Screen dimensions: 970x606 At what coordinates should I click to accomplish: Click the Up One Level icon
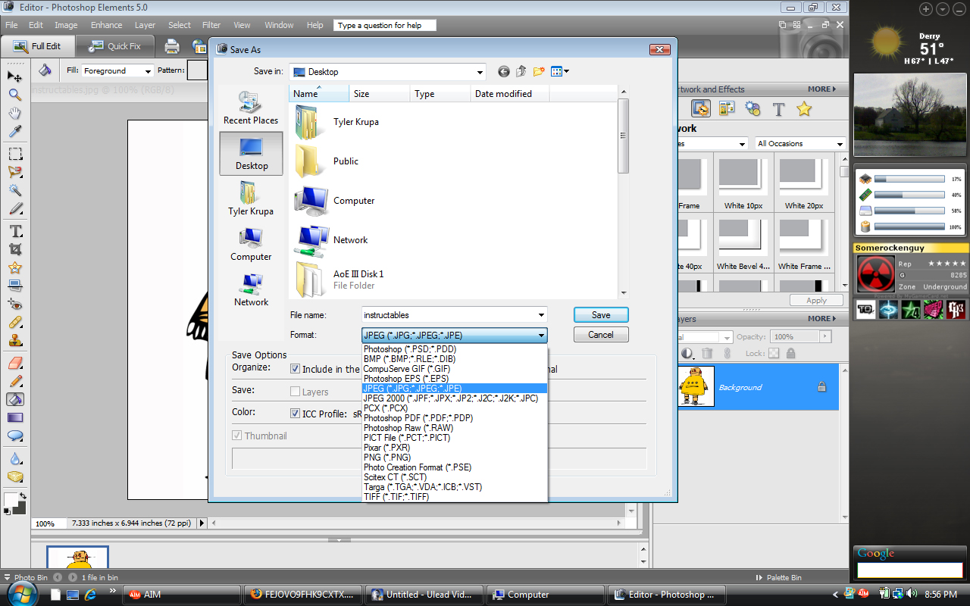click(x=521, y=72)
